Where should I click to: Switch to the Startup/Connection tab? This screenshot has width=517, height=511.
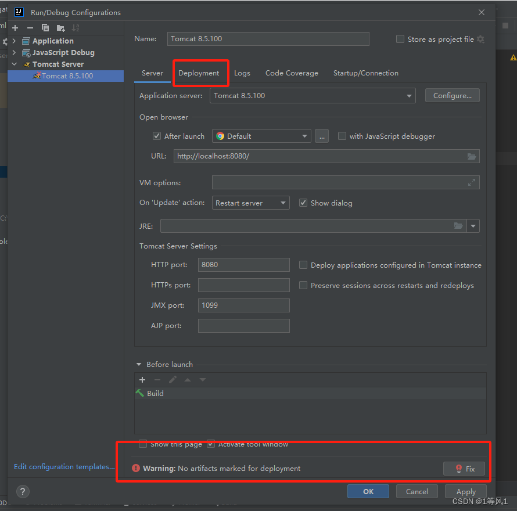(x=365, y=73)
